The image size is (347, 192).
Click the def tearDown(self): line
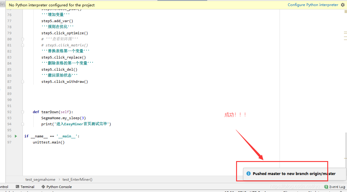tap(53, 112)
